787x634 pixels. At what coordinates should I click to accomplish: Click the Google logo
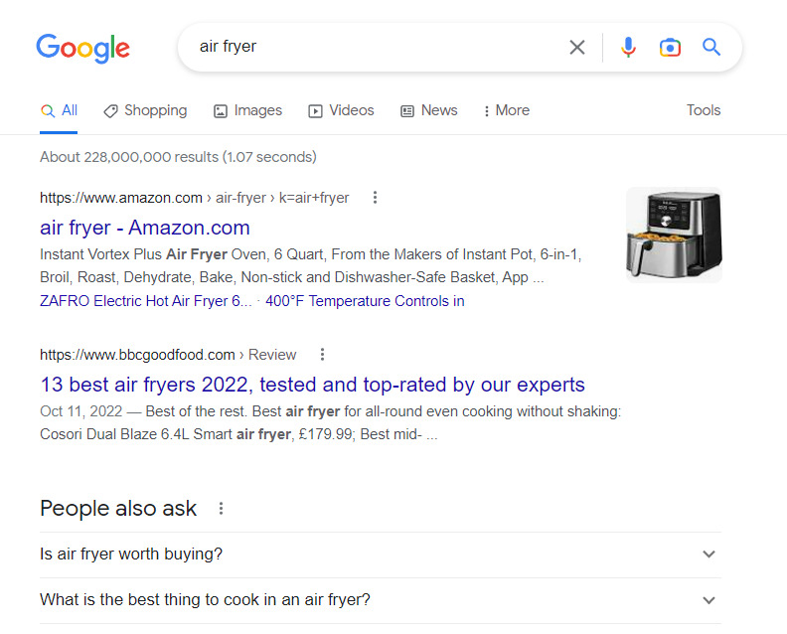[82, 48]
